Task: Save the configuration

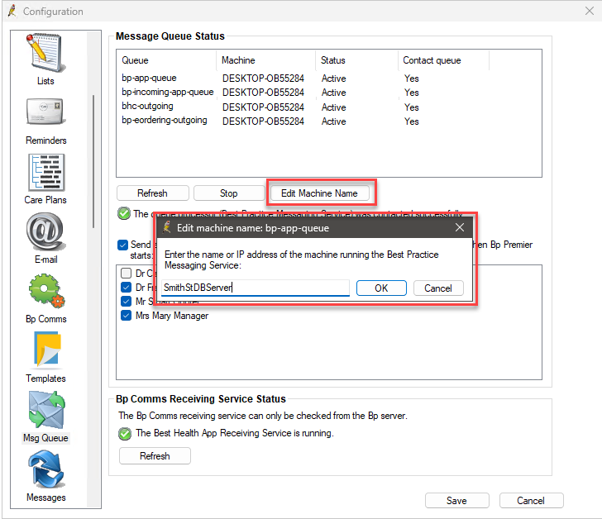Action: (x=456, y=501)
